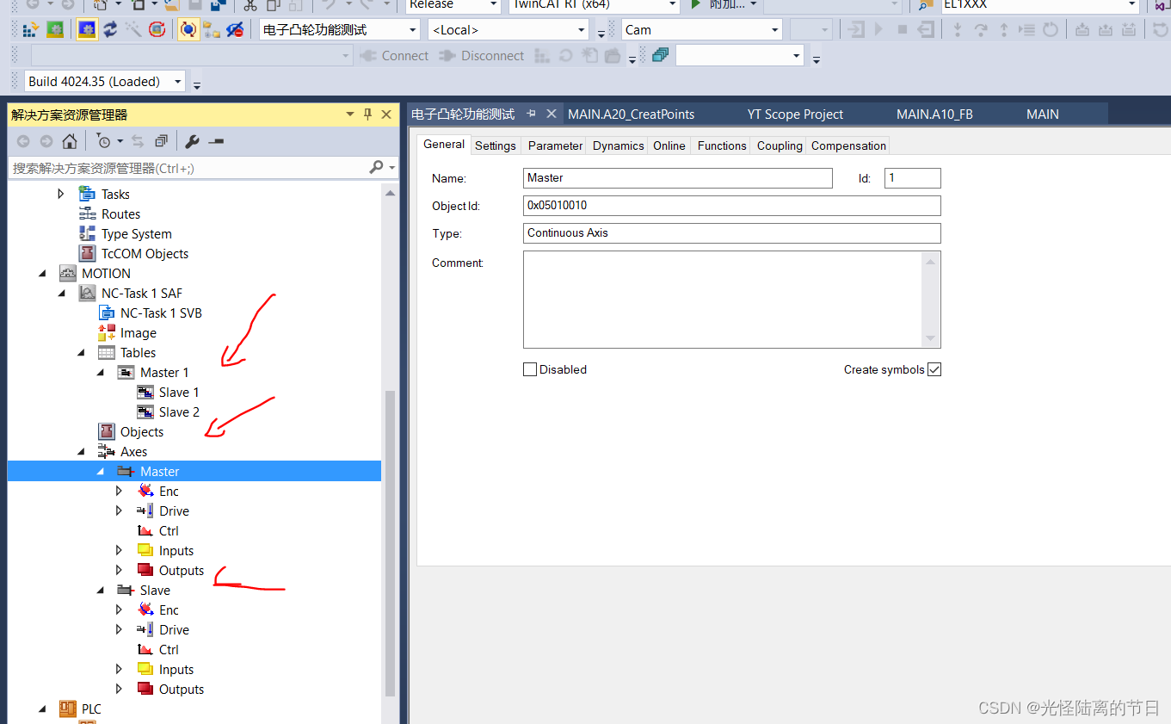
Task: Expand the Inputs node under Master
Action: [x=119, y=550]
